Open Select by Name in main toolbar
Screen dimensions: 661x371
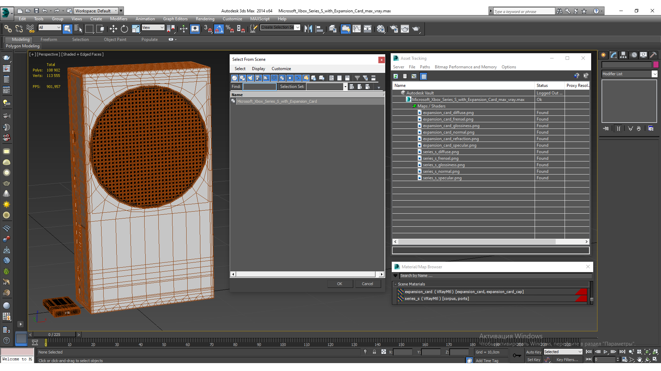pyautogui.click(x=78, y=29)
